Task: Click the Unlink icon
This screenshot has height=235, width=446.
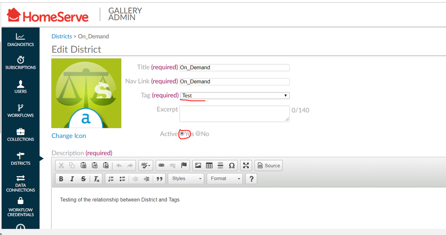Action: click(x=172, y=165)
